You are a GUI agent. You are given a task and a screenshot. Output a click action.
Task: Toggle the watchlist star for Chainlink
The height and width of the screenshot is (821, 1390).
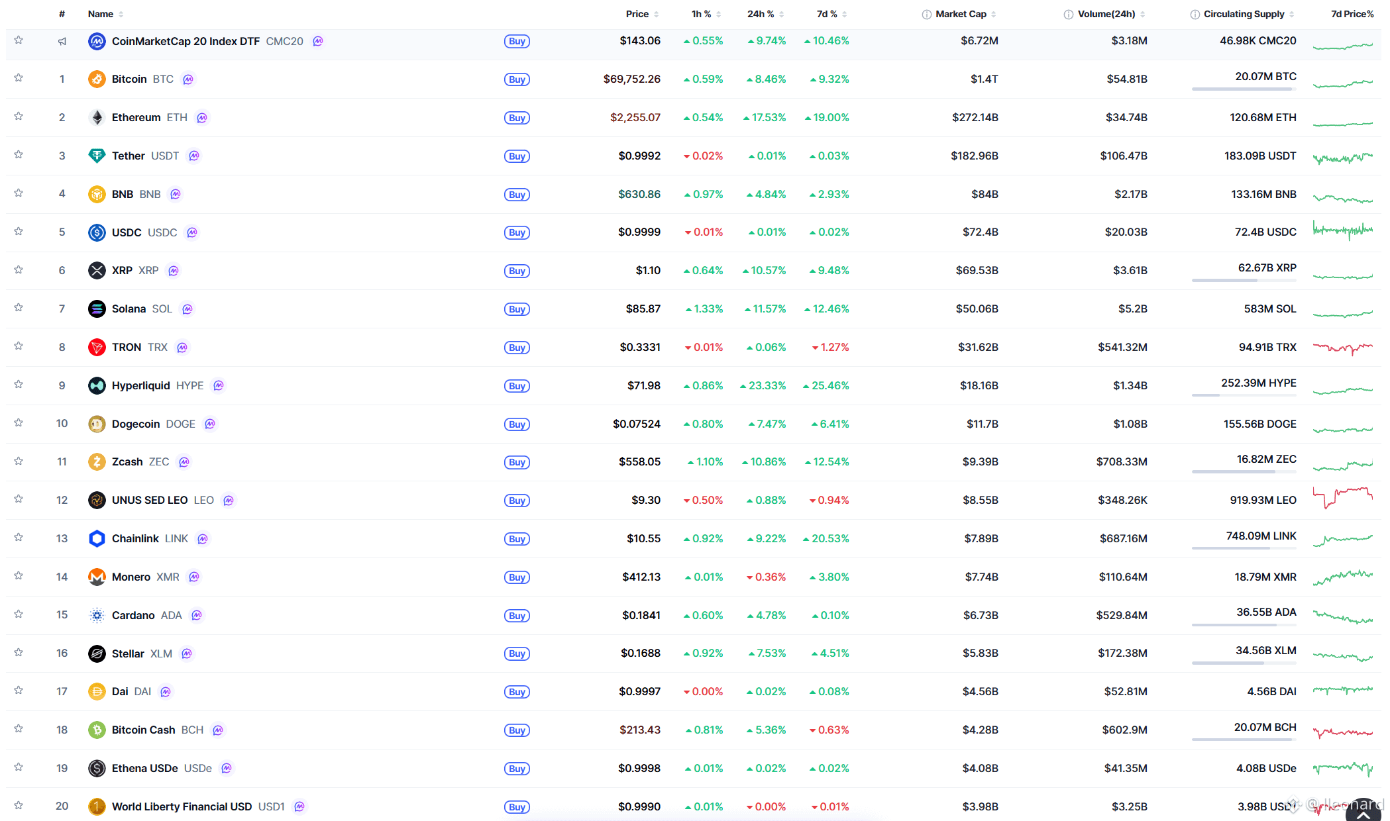pos(19,538)
